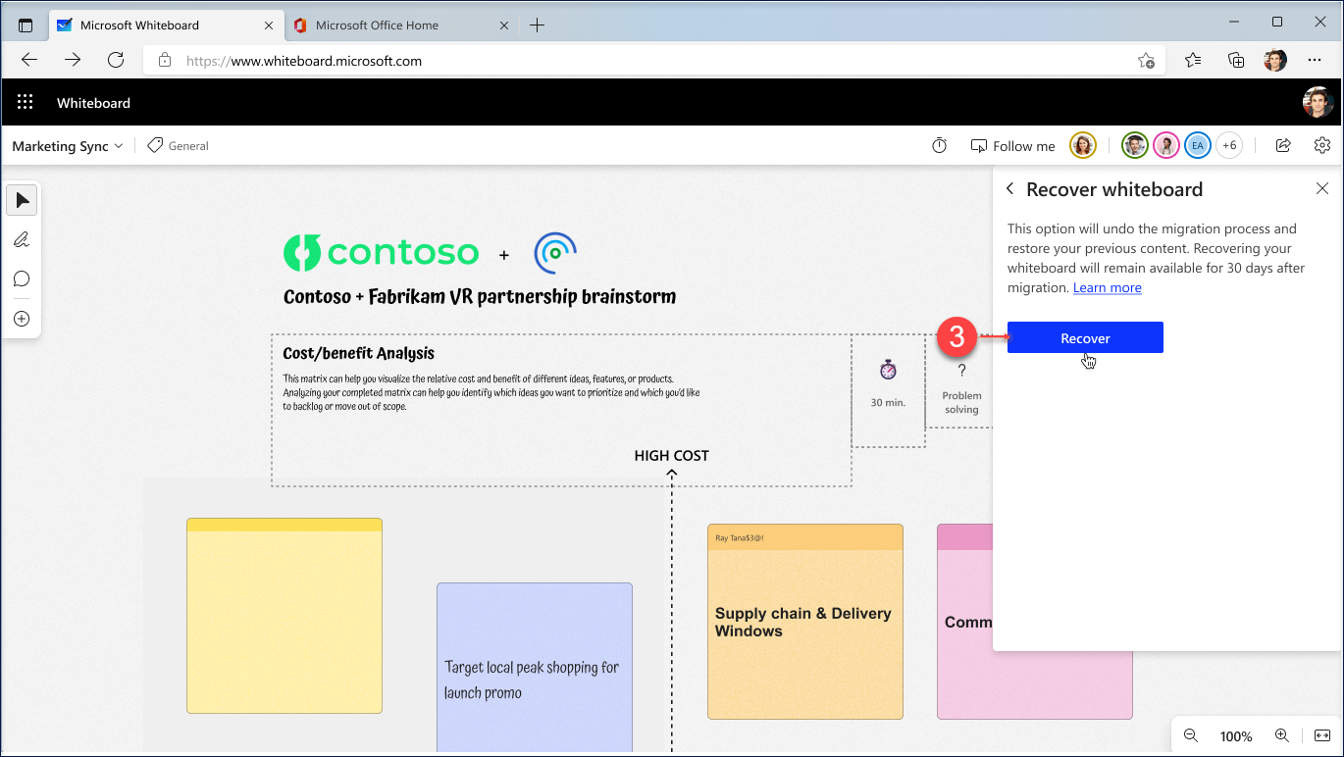The image size is (1344, 757).
Task: Open the Share icon in header
Action: coord(1282,146)
